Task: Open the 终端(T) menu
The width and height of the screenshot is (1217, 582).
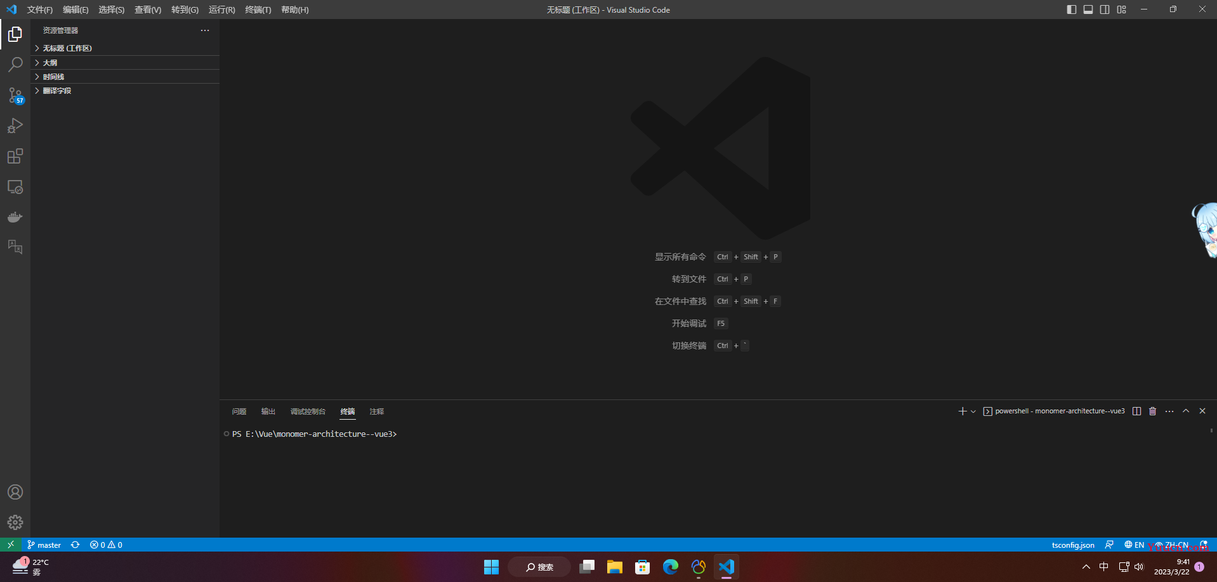Action: click(258, 10)
